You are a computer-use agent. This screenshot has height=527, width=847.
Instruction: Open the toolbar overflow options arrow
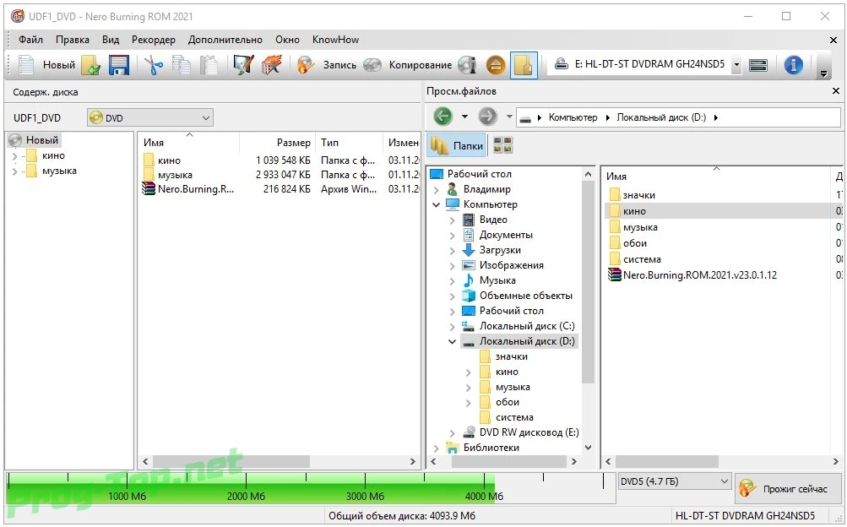823,73
